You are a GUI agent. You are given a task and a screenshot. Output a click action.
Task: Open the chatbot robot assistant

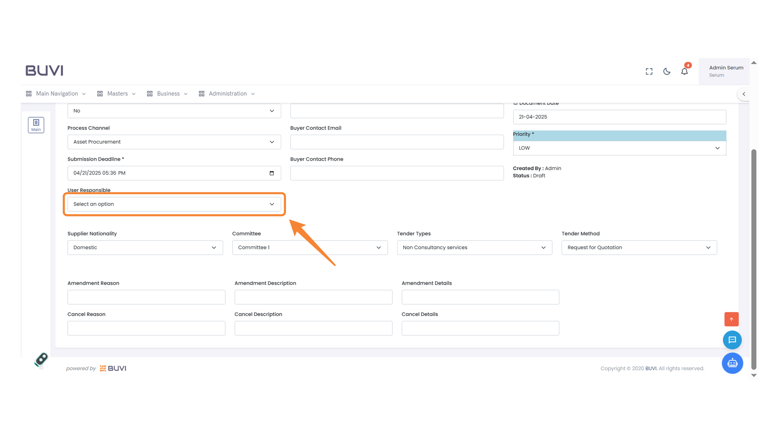732,363
